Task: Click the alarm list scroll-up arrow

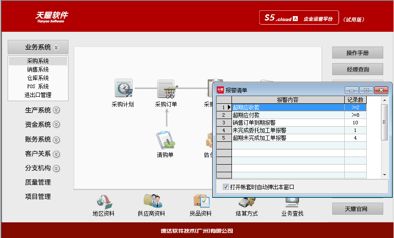Action: pyautogui.click(x=385, y=100)
